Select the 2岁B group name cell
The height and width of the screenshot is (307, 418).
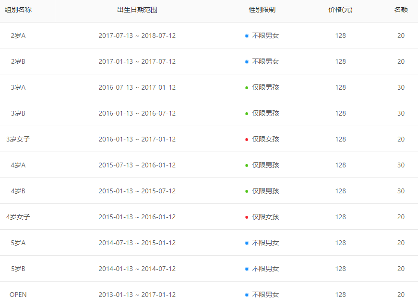click(18, 61)
